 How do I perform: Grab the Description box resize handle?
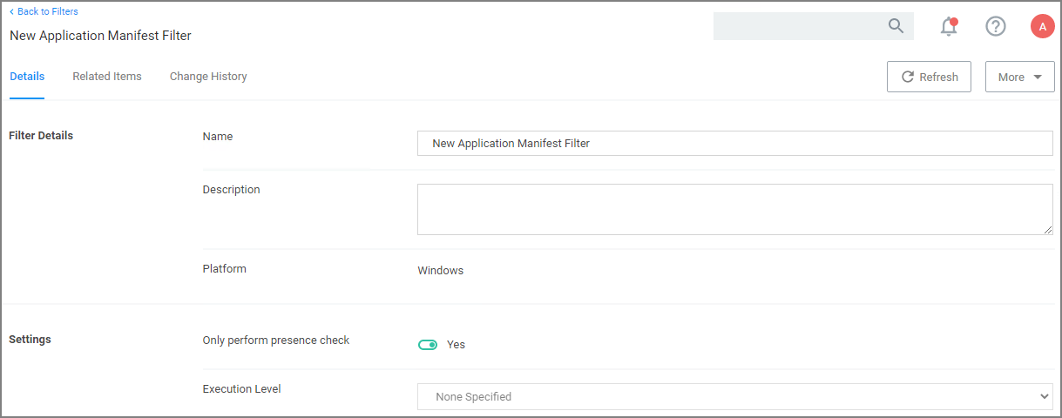coord(1048,230)
